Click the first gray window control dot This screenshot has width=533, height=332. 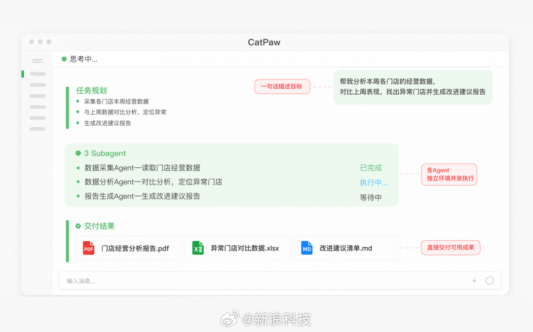click(x=32, y=41)
